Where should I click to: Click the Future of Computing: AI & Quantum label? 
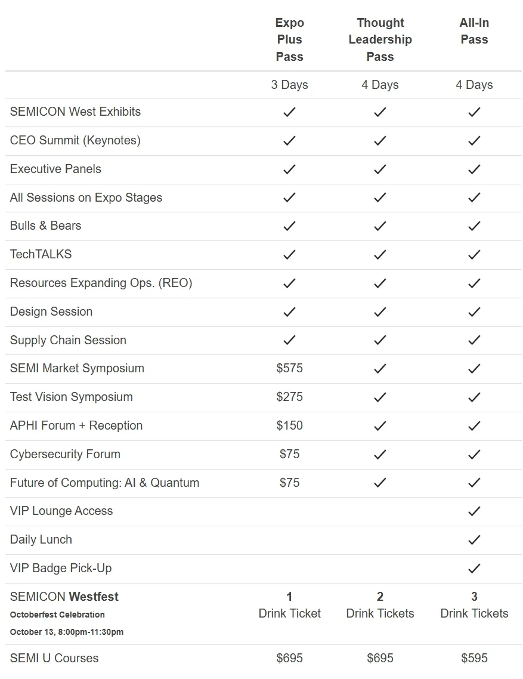coord(104,483)
